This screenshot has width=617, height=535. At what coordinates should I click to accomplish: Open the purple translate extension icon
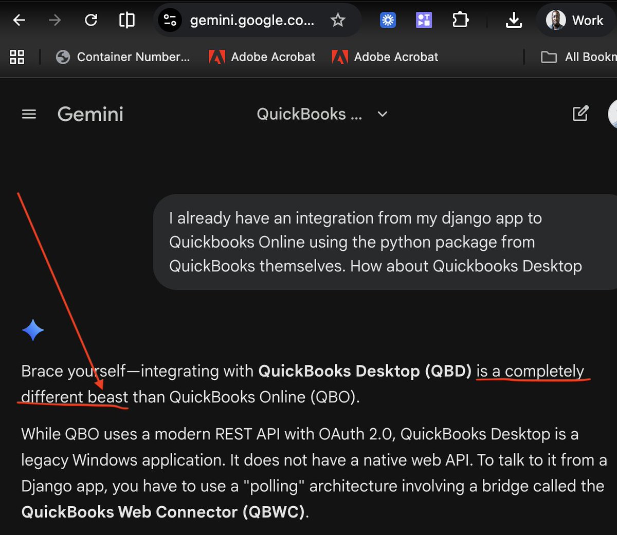pyautogui.click(x=424, y=20)
